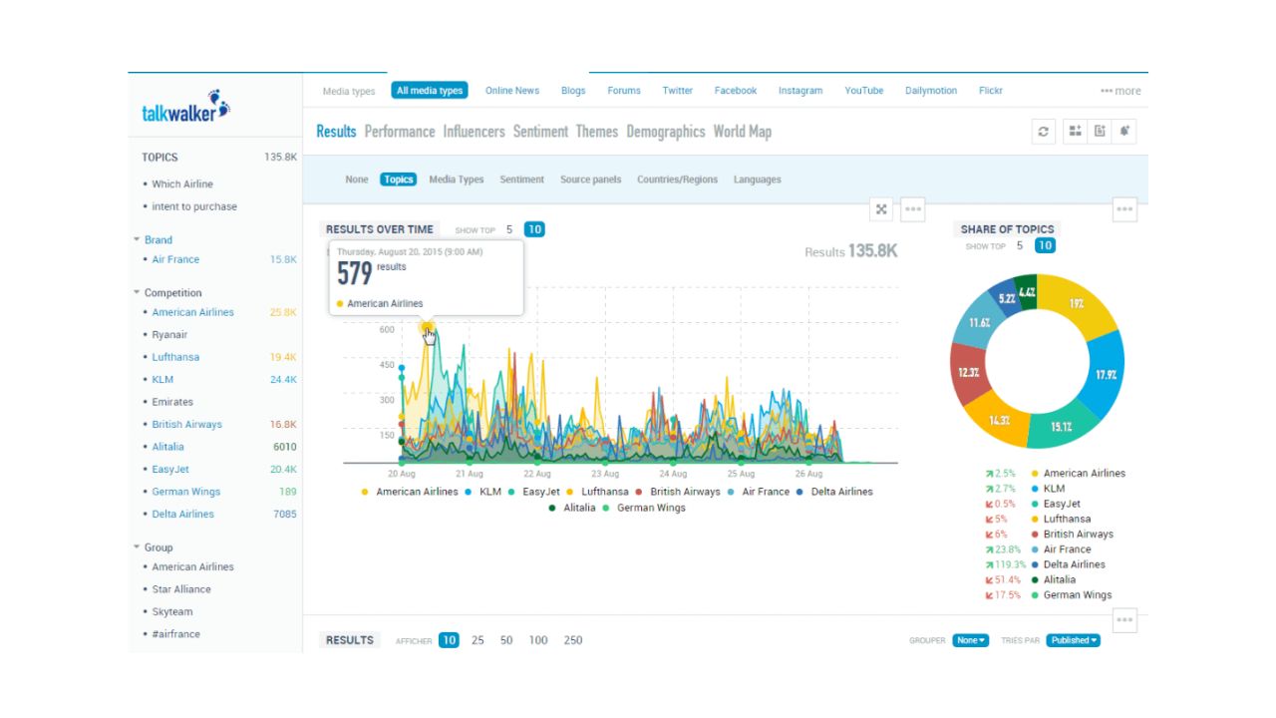This screenshot has height=718, width=1276.
Task: Select Skyteam in Group list
Action: pos(172,612)
